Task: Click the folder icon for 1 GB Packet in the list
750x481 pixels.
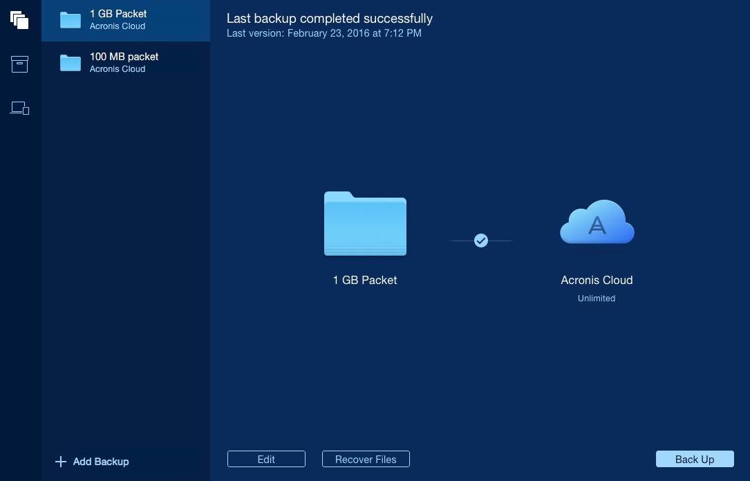Action: click(71, 20)
